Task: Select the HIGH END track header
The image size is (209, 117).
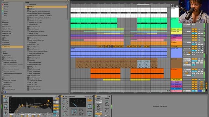Action: 176,32
